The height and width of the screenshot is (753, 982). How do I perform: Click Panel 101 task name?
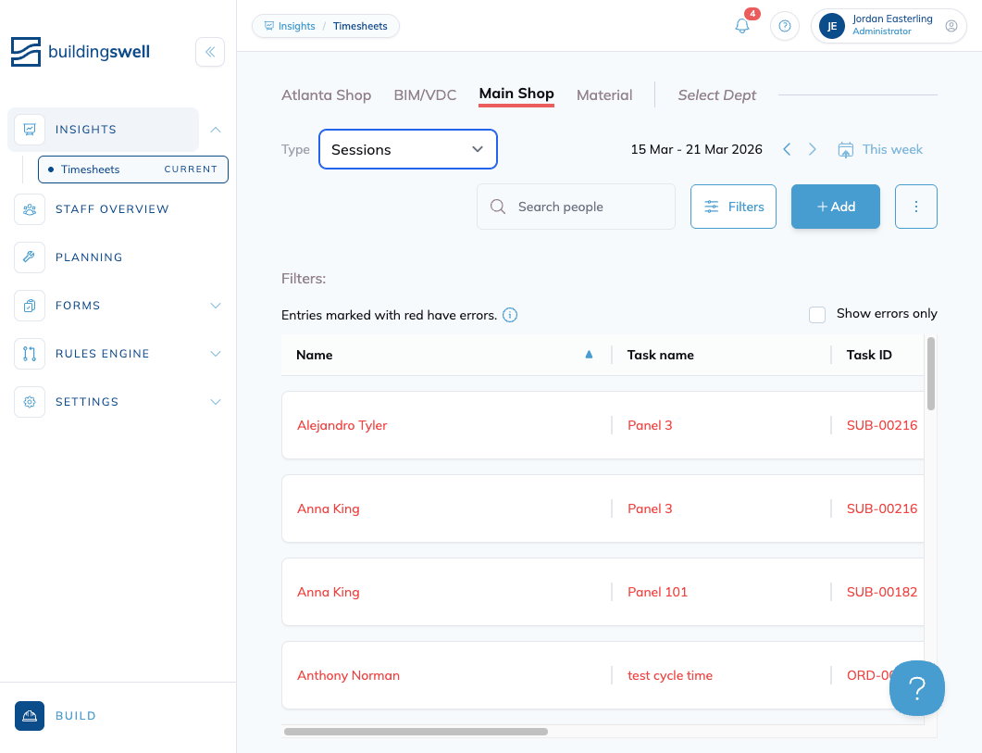657,592
